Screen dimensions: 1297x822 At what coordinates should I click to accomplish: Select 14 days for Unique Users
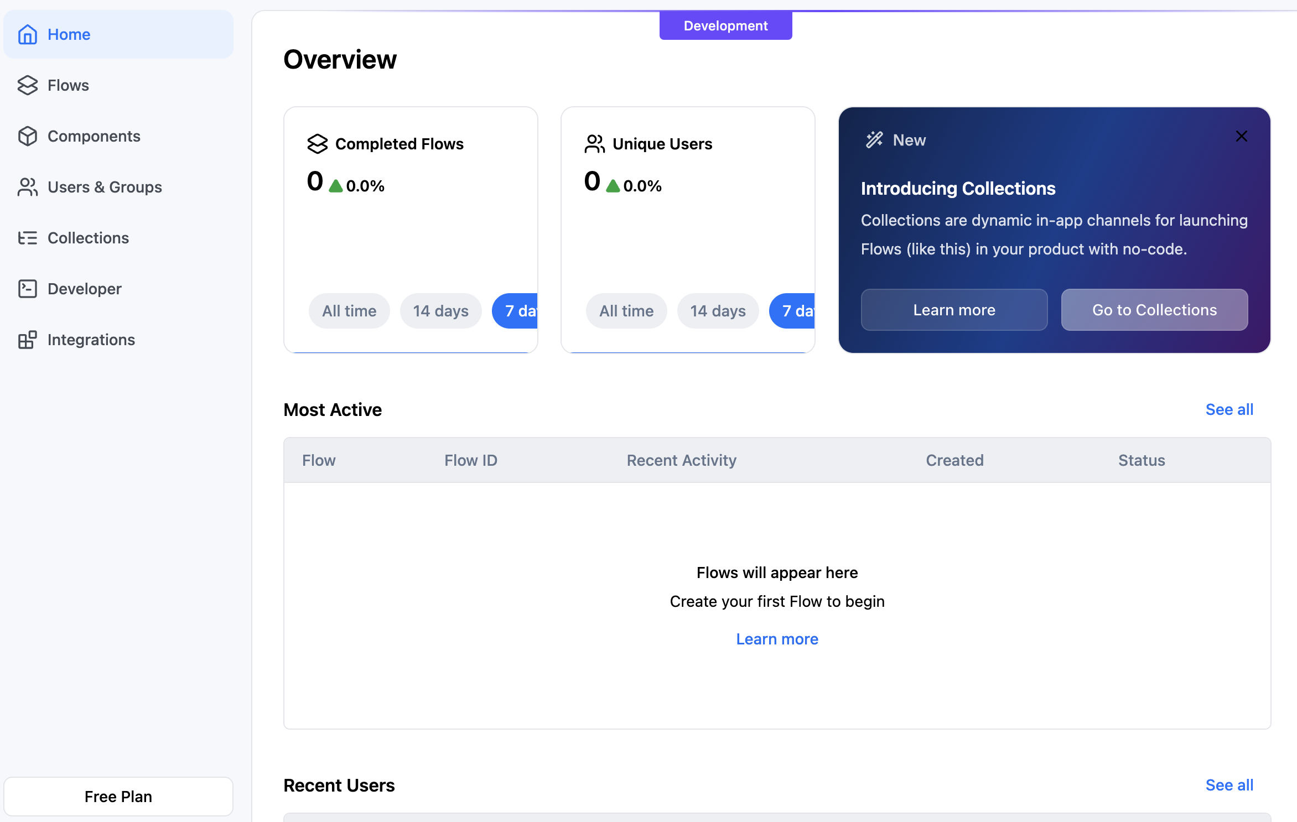[x=718, y=311]
